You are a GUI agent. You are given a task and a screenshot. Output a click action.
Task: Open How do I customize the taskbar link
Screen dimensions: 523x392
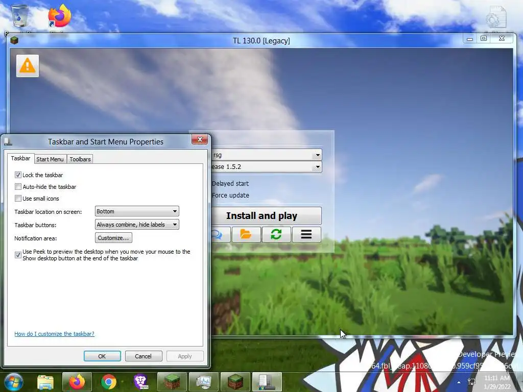[54, 334]
